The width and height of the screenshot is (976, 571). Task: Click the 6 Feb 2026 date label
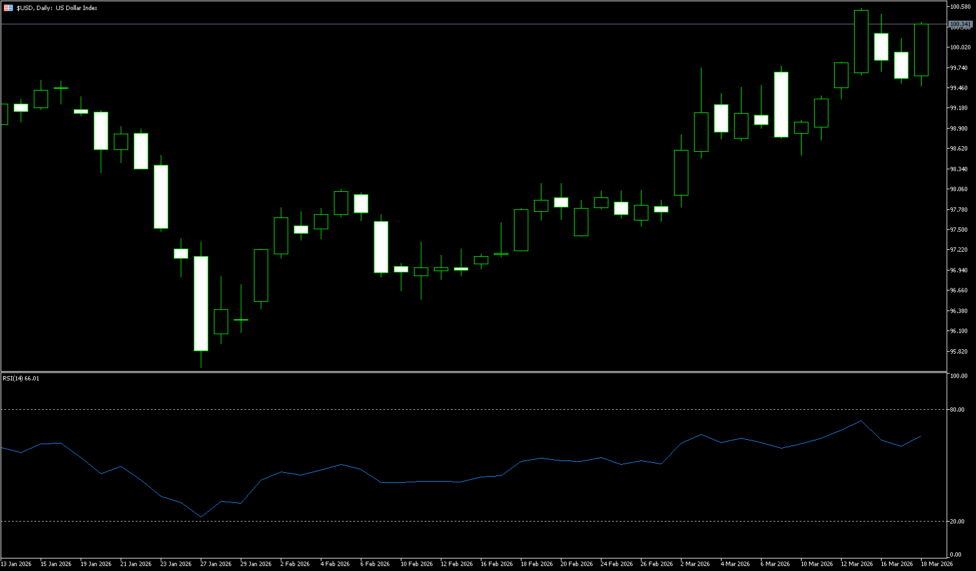click(x=375, y=564)
